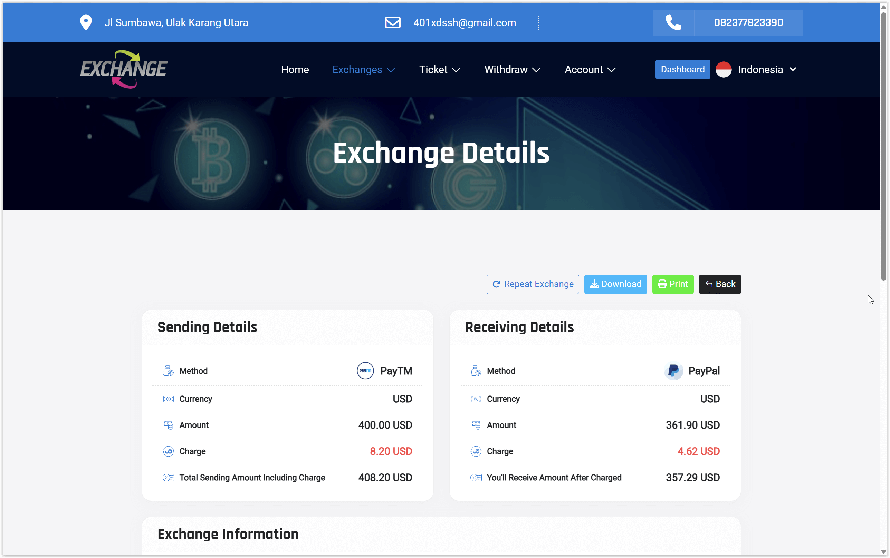Expand the Withdraw dropdown menu
The height and width of the screenshot is (558, 890).
512,69
